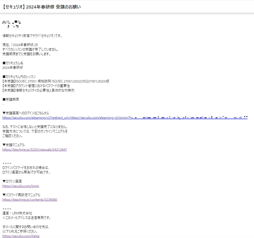Click the line ログインパスワードをお忘れの場合は、

(26, 167)
